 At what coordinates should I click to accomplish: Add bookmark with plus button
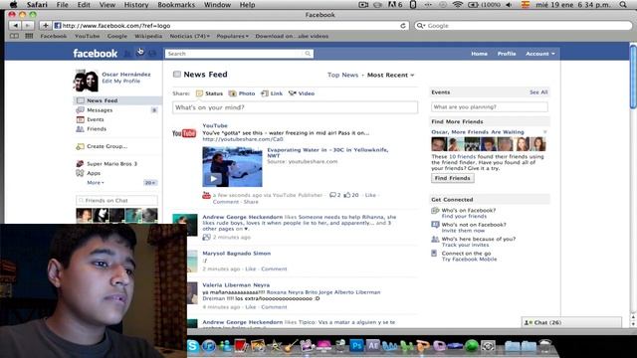pos(45,26)
